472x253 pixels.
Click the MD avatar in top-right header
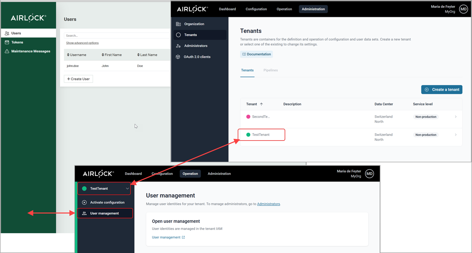click(463, 9)
